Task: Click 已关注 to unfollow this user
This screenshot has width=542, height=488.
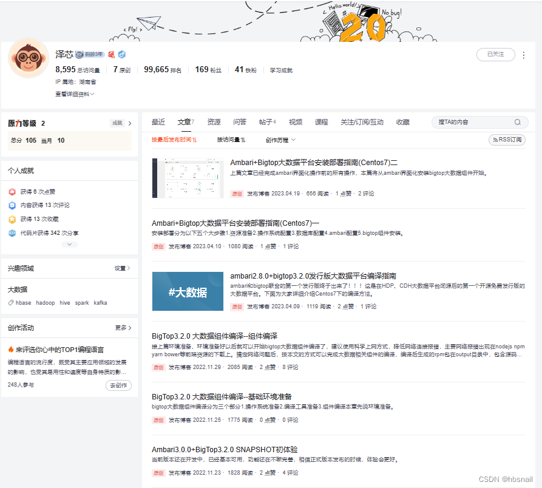Action: (x=495, y=54)
